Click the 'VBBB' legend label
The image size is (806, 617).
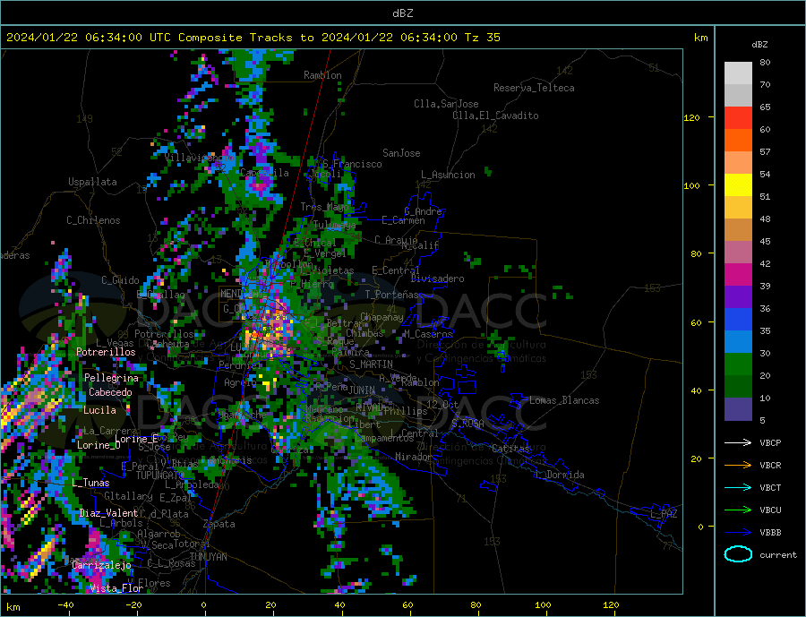click(x=770, y=532)
